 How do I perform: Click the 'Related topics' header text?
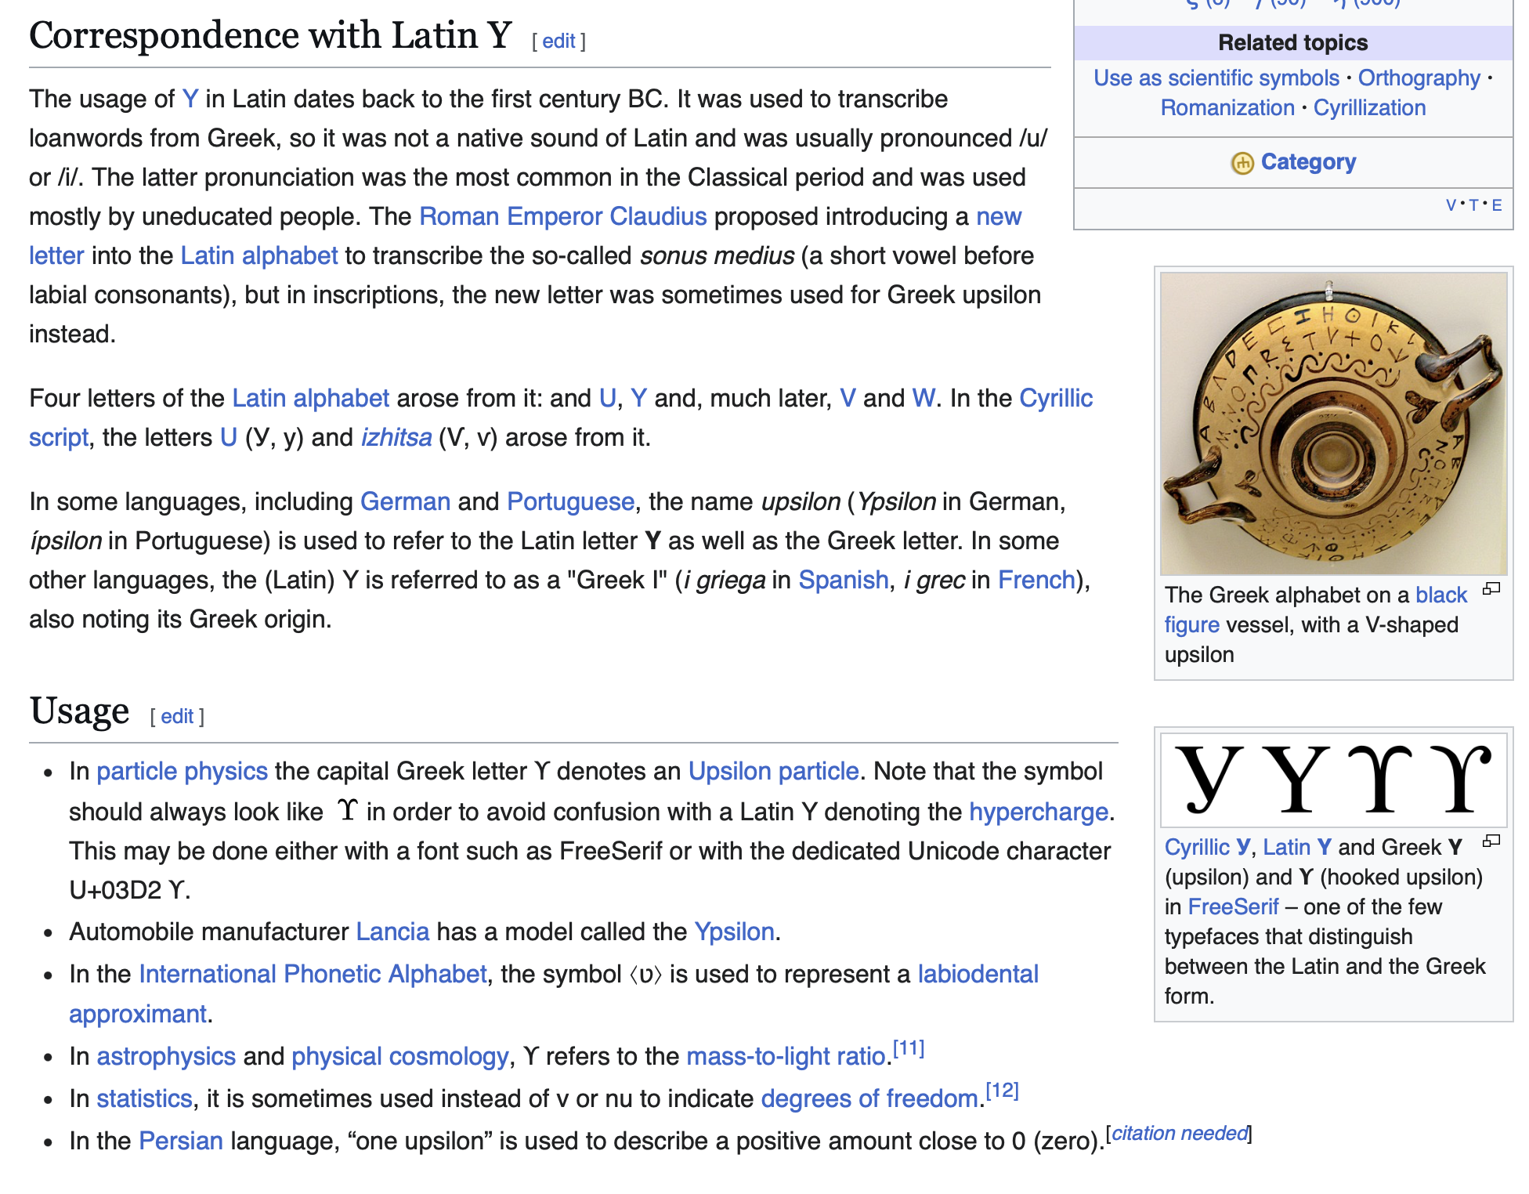pos(1293,43)
